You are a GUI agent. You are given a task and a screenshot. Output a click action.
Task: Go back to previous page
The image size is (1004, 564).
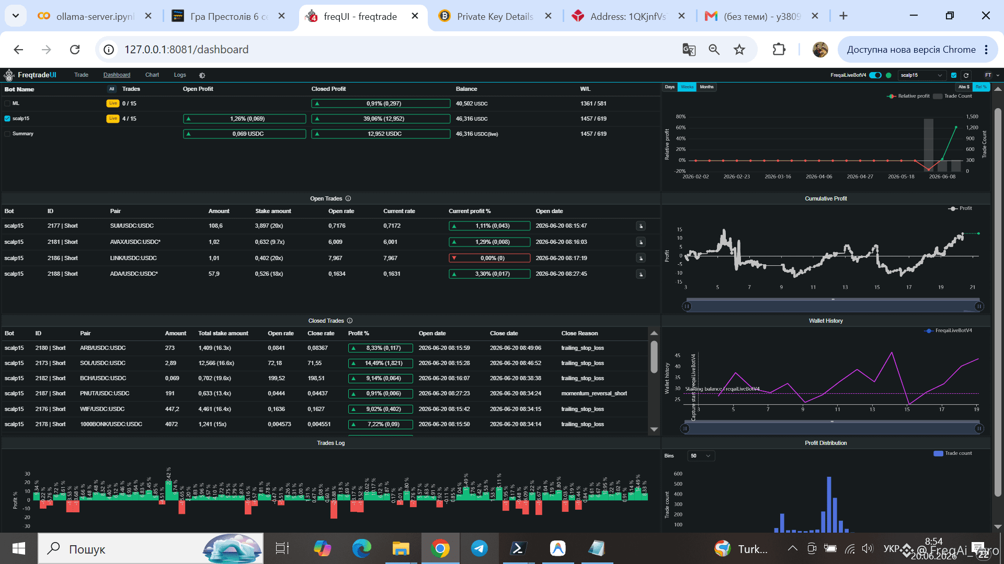pyautogui.click(x=18, y=50)
